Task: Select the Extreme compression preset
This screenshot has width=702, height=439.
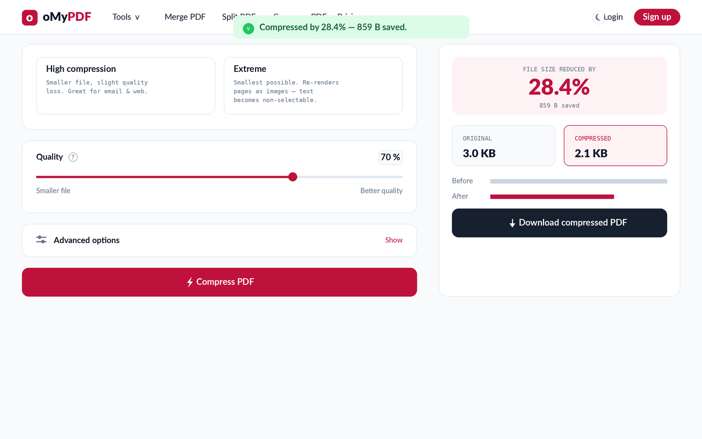Action: 313,86
